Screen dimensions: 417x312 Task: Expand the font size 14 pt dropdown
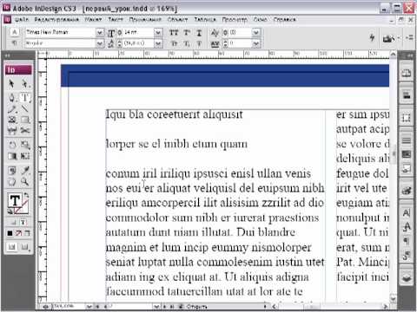[158, 32]
